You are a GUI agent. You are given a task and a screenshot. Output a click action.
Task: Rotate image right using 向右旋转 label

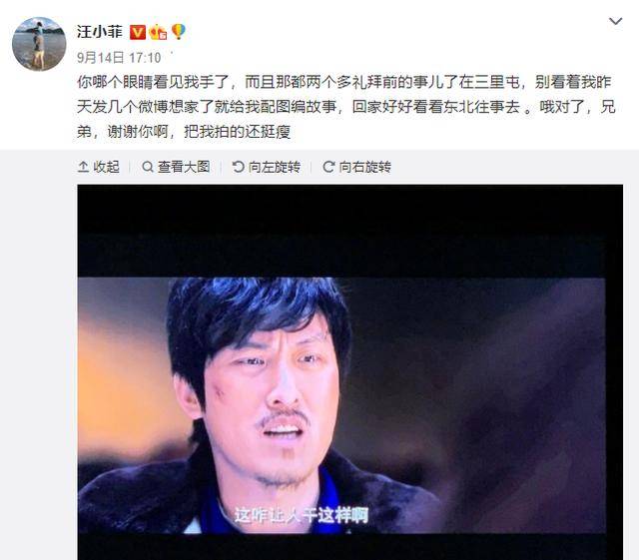click(364, 167)
